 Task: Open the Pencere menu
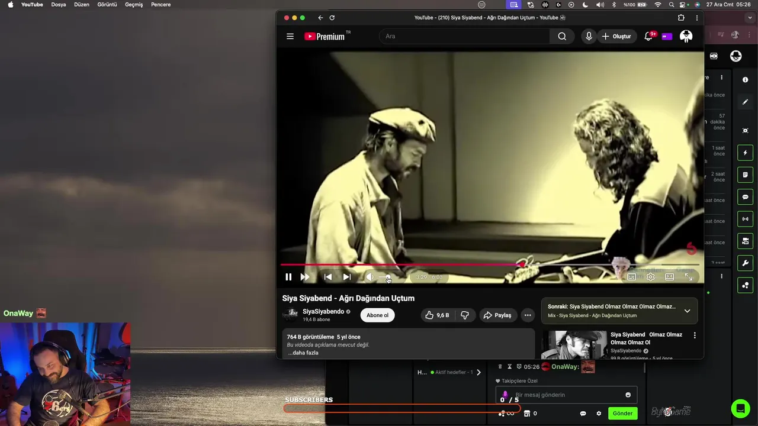pos(160,4)
